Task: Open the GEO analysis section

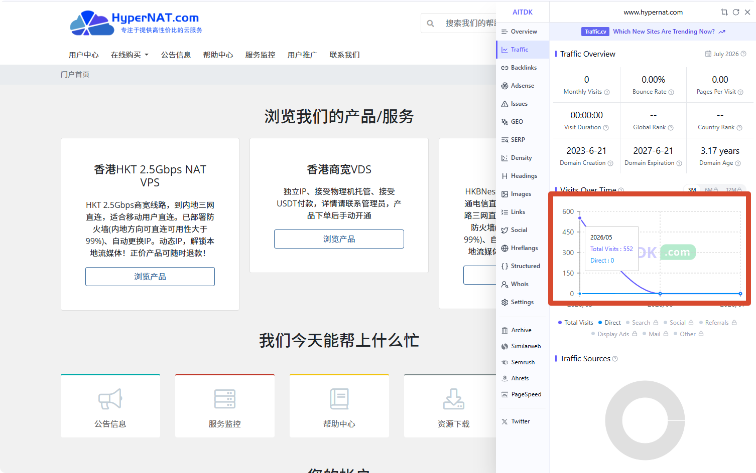Action: [x=522, y=122]
